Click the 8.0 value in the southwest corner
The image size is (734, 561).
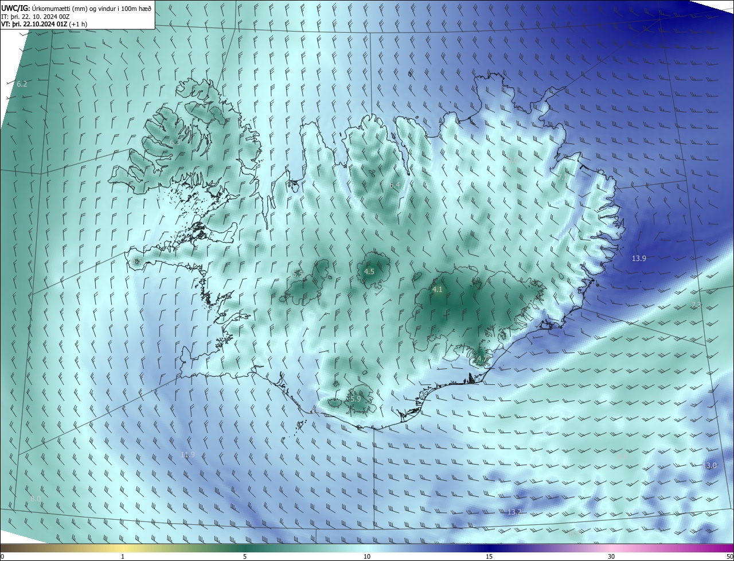click(36, 499)
